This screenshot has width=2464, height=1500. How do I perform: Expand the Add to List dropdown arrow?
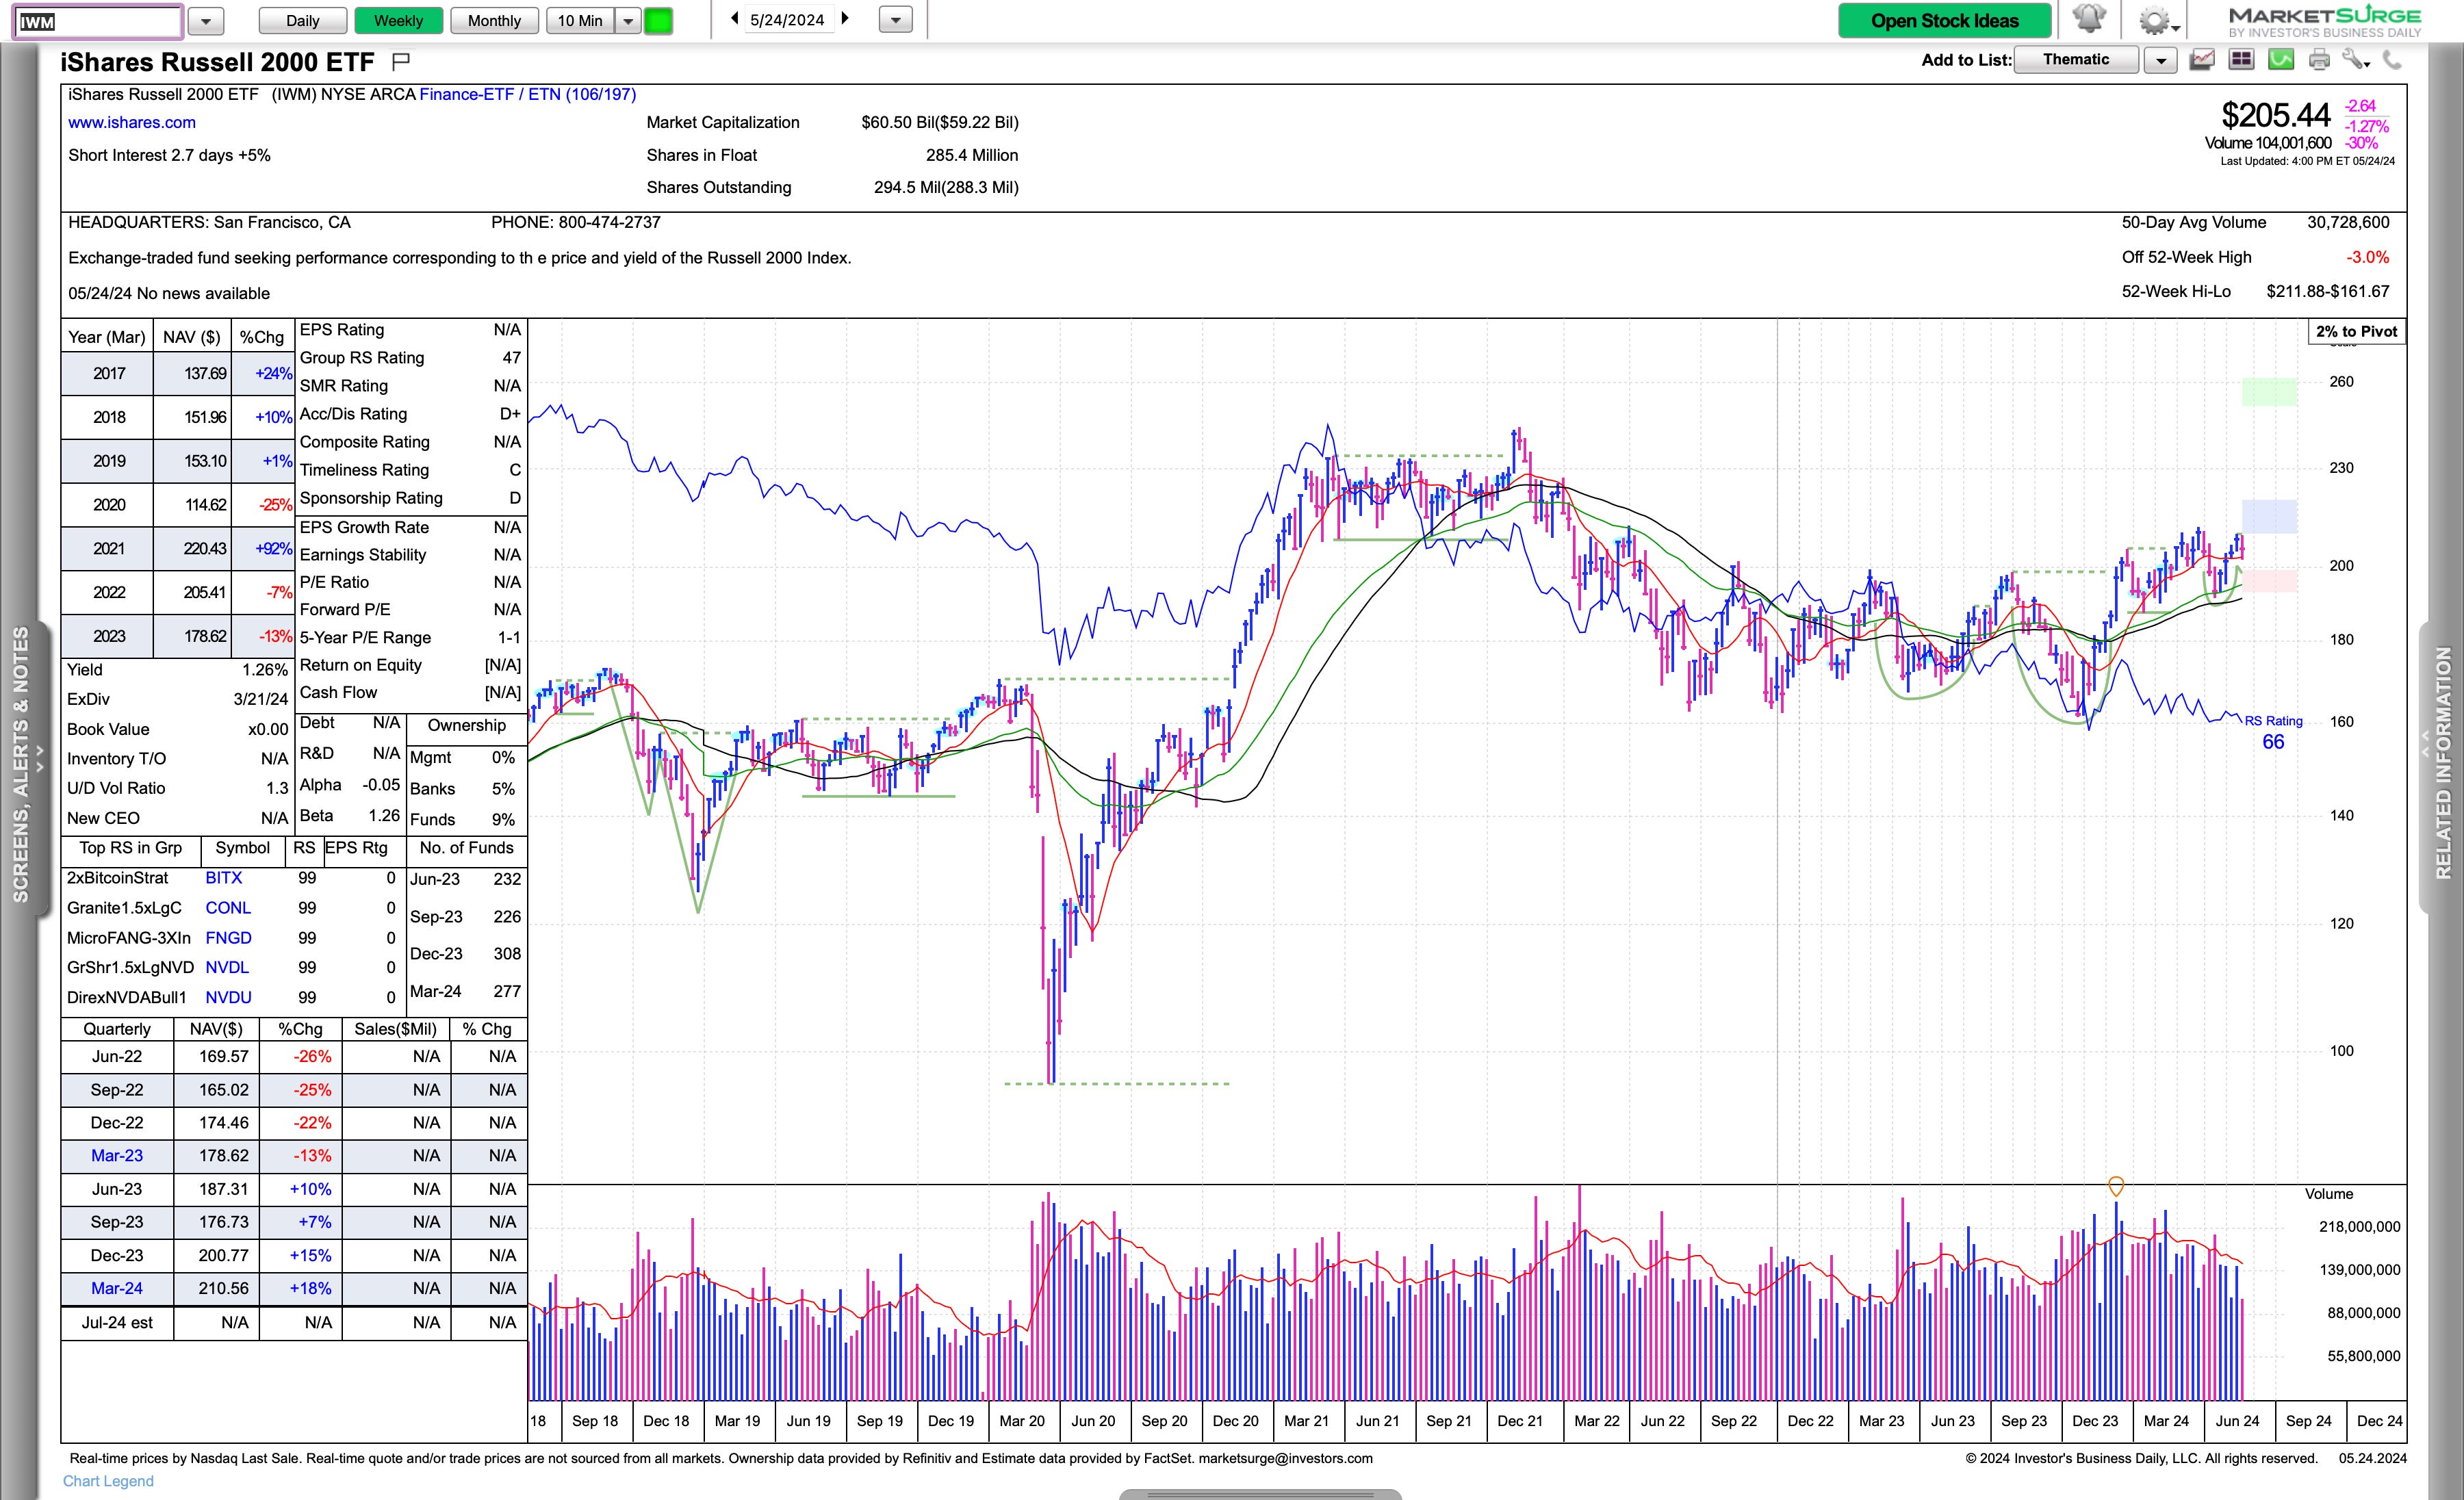[2160, 60]
